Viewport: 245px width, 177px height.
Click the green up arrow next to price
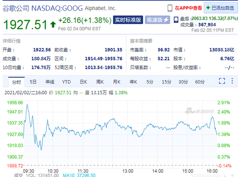pyautogui.click(x=53, y=24)
